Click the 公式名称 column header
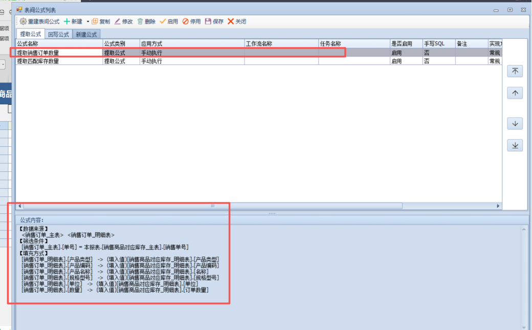This screenshot has height=330, width=532. coord(59,44)
